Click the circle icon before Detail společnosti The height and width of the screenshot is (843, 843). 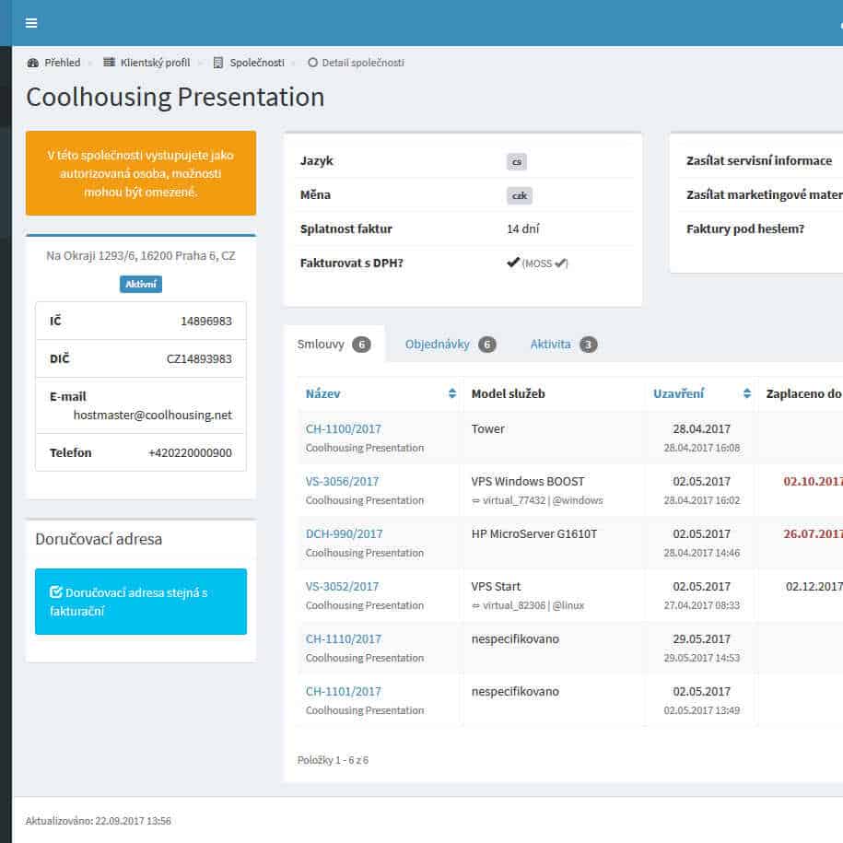[x=312, y=63]
